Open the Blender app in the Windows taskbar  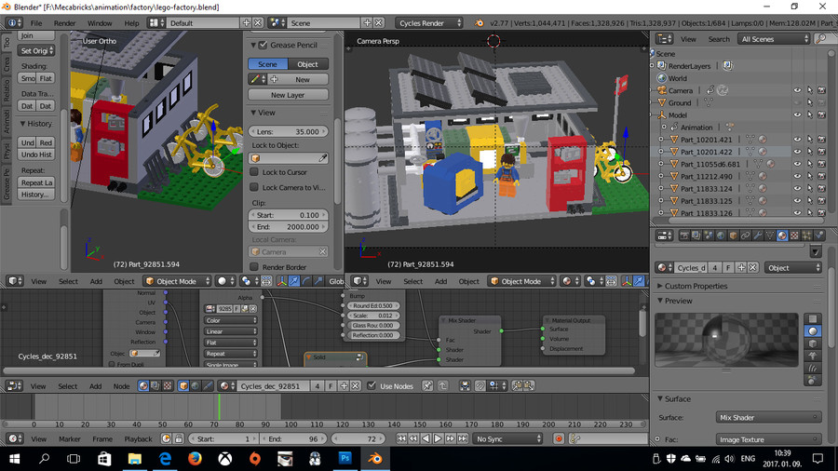point(375,459)
